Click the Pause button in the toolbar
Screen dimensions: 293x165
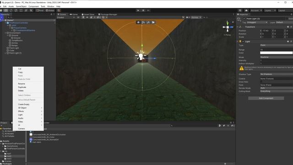click(143, 11)
